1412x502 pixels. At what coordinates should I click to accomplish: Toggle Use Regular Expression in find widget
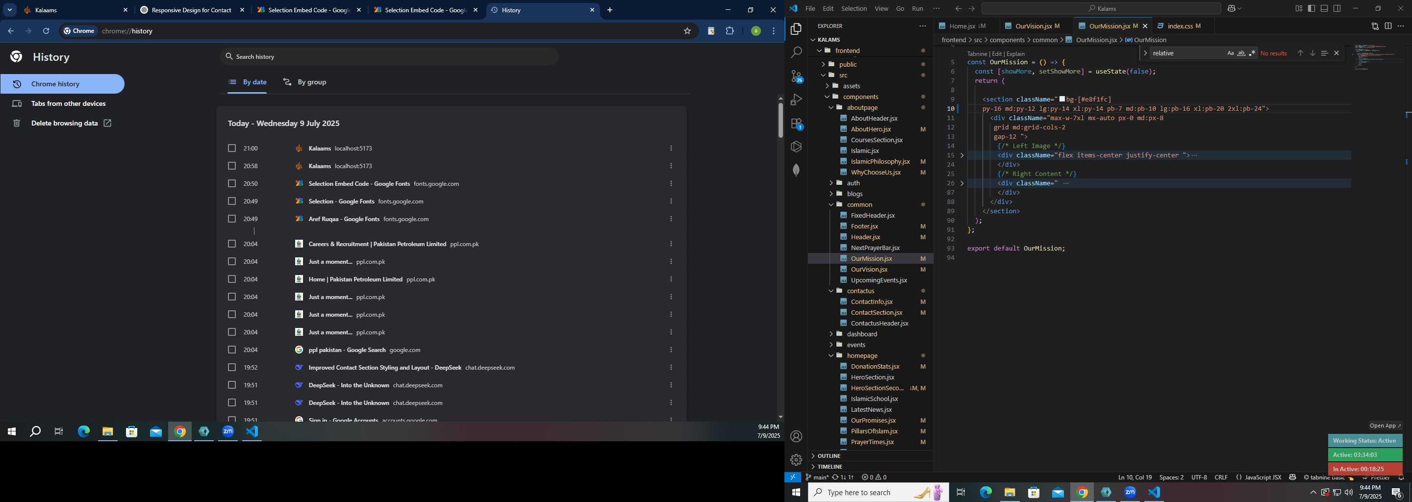(x=1253, y=53)
